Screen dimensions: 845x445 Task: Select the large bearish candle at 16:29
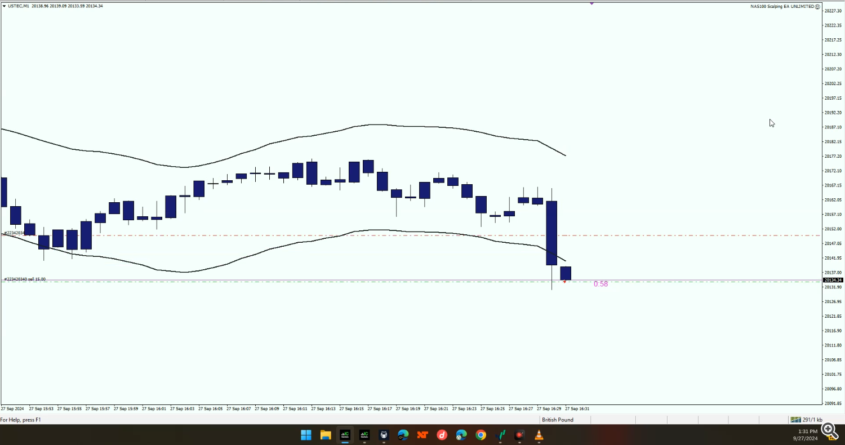[552, 233]
